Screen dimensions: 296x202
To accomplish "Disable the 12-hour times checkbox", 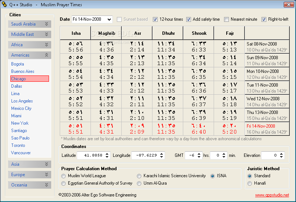I will tap(155, 19).
